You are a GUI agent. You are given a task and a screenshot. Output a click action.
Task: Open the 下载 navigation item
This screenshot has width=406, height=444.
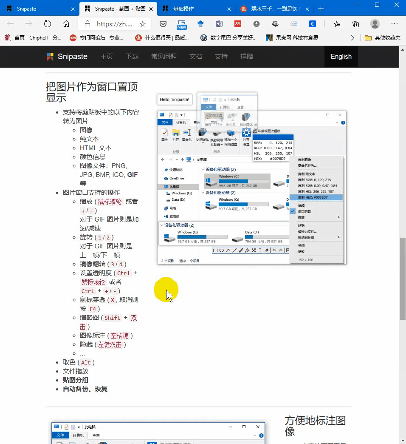coord(132,56)
